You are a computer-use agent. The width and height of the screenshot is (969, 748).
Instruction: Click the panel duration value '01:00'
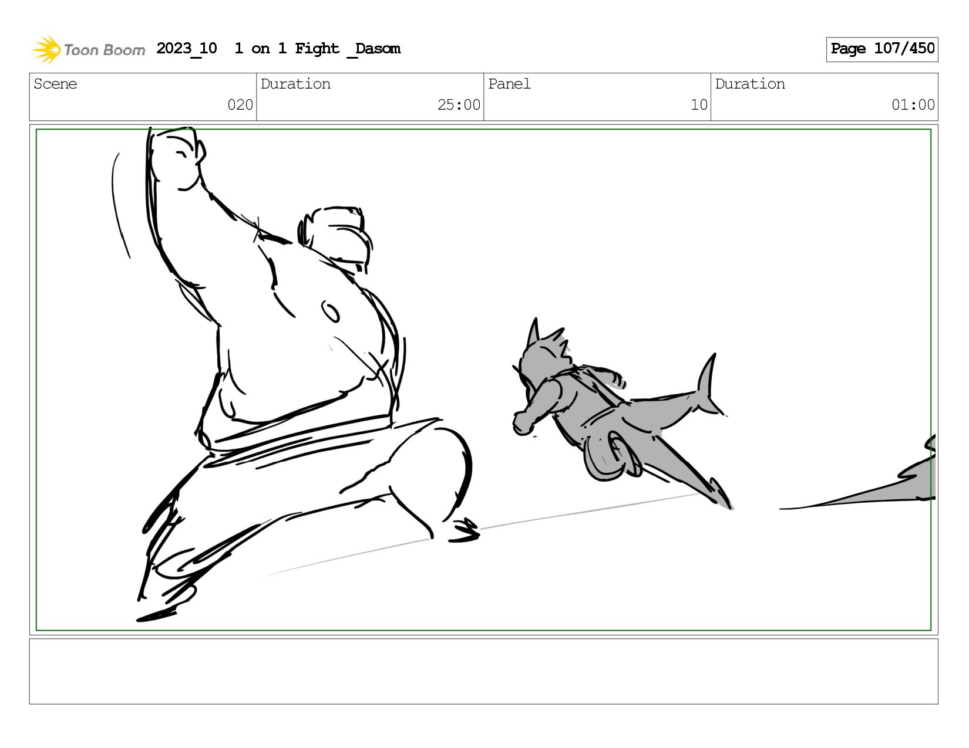pyautogui.click(x=913, y=105)
